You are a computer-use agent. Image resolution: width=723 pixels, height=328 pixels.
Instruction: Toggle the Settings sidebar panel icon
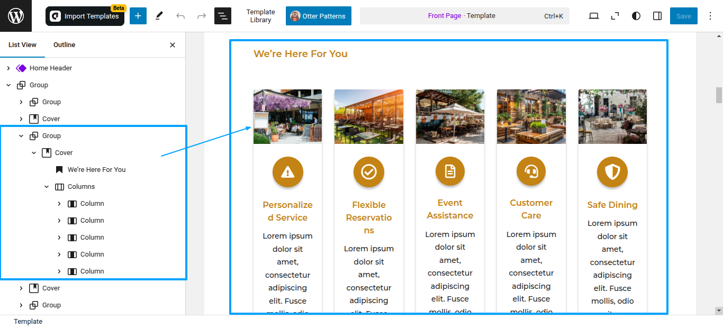coord(657,16)
